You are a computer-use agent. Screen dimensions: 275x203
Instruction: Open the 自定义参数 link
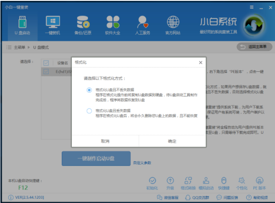tap(142, 163)
